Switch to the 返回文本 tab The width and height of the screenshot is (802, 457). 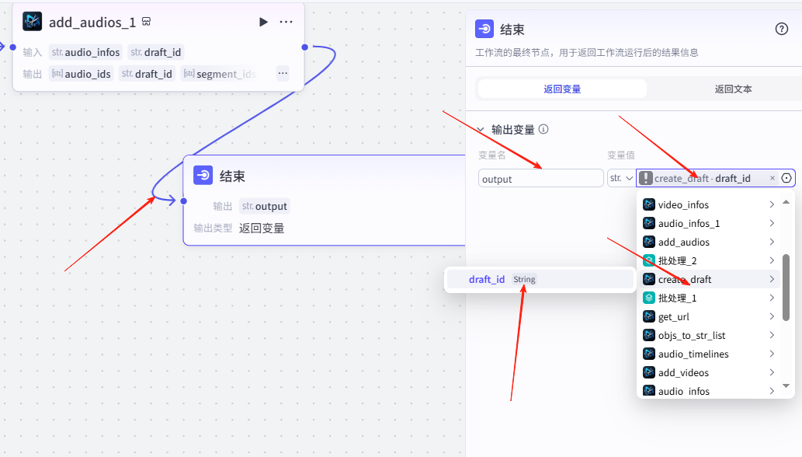tap(733, 89)
